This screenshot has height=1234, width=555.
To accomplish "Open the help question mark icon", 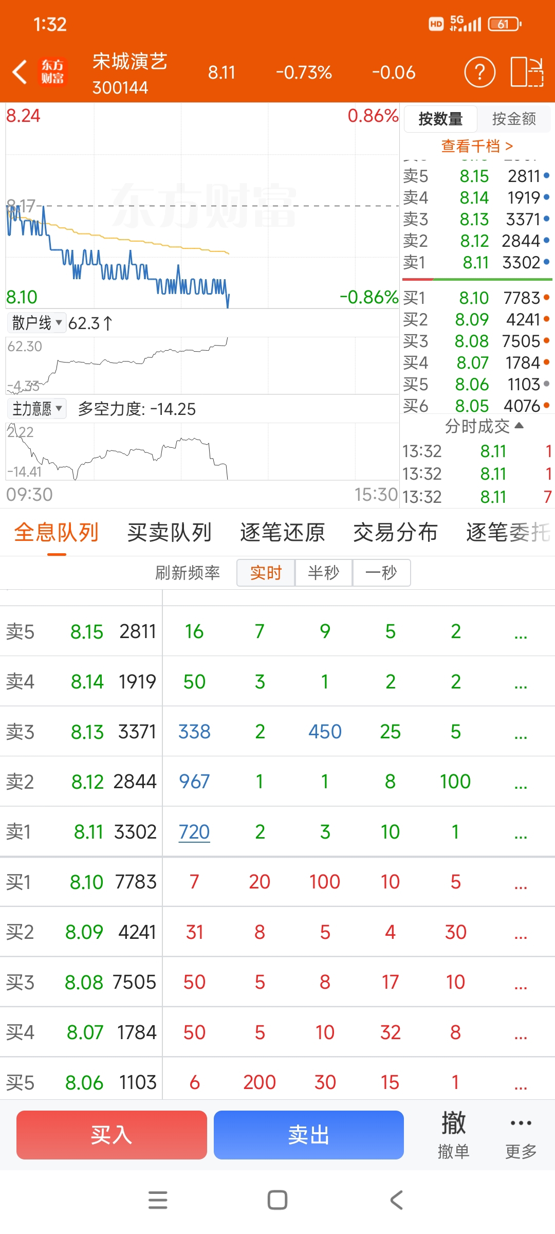I will (x=479, y=72).
